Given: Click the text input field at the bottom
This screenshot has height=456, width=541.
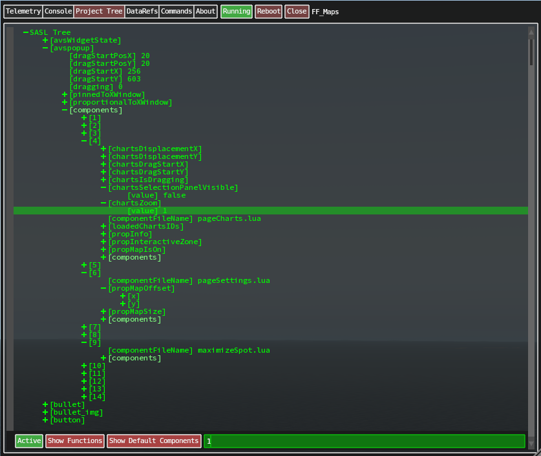Looking at the screenshot, I should [365, 441].
